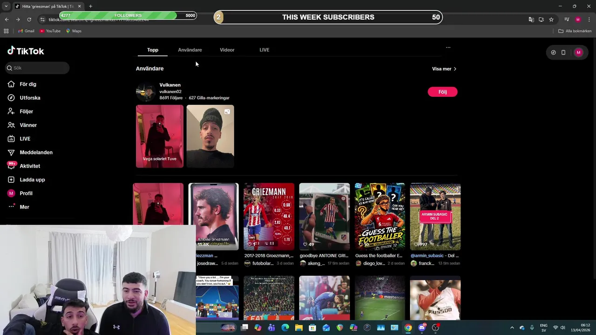Click the phone icon in TikTok's header
596x335 pixels.
(563, 53)
